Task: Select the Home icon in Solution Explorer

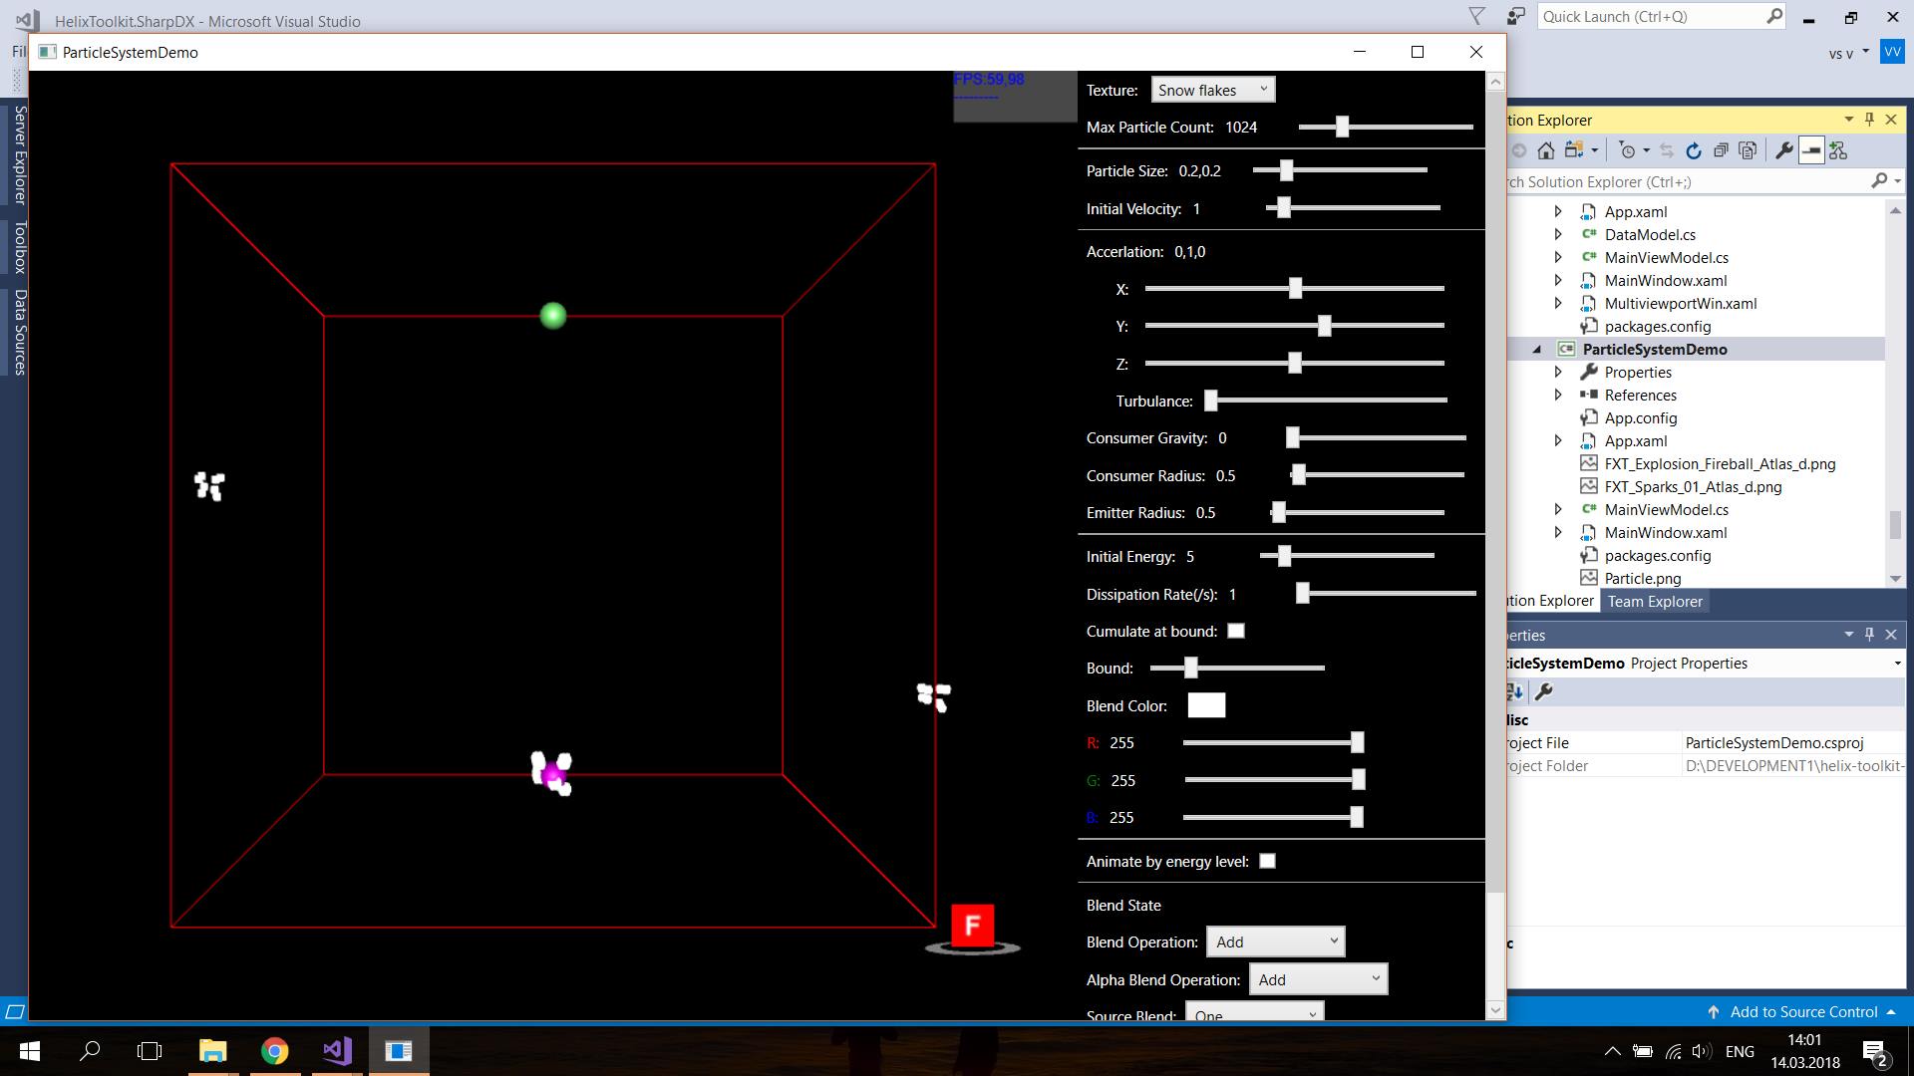Action: tap(1545, 149)
